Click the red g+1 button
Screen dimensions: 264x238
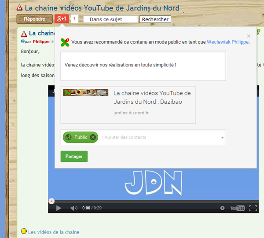point(62,19)
